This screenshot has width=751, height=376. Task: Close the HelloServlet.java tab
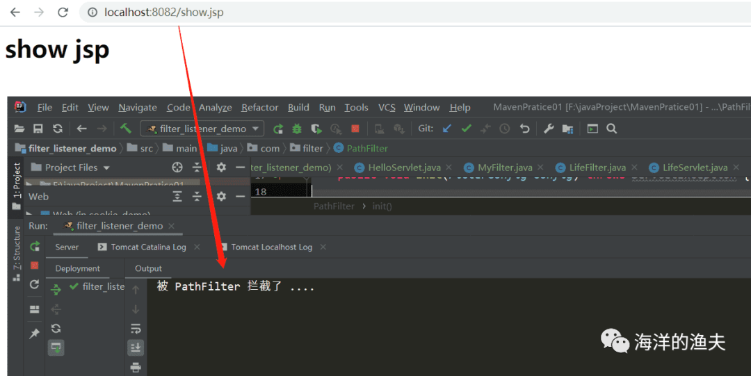tap(449, 167)
